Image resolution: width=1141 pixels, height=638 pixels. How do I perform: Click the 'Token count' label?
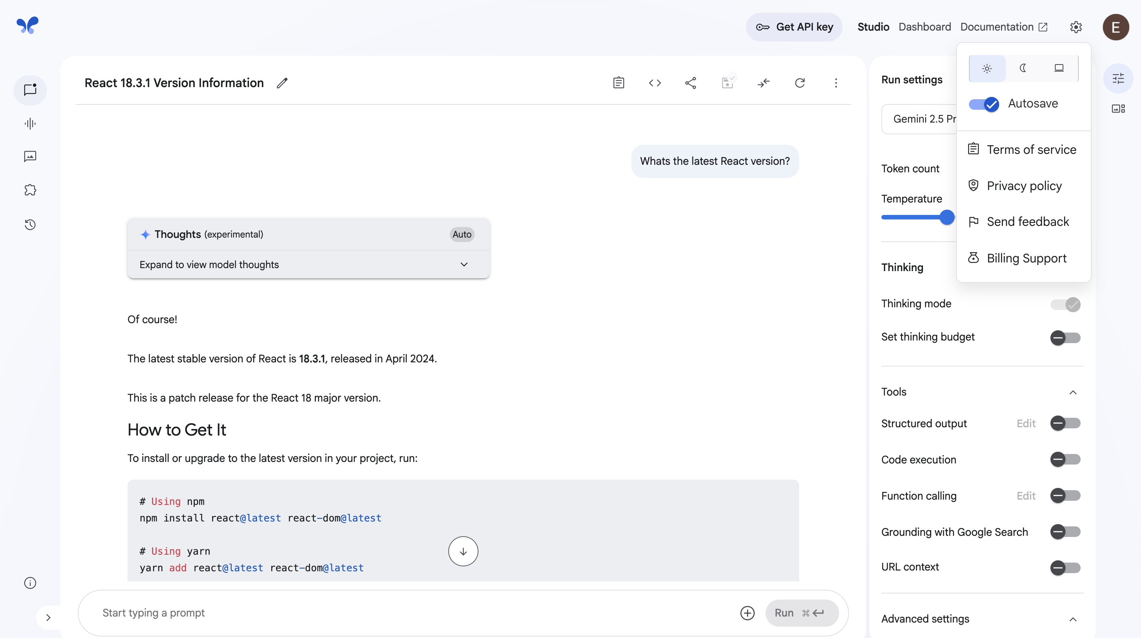point(910,169)
